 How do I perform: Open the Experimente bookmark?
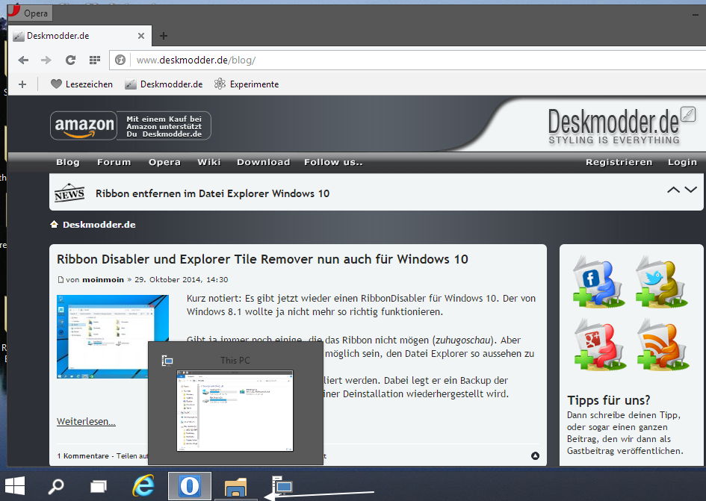click(x=247, y=84)
